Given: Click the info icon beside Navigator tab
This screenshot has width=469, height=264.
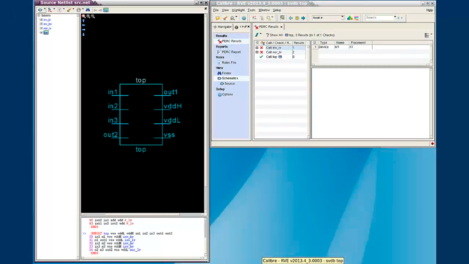Looking at the screenshot, I should [236, 27].
